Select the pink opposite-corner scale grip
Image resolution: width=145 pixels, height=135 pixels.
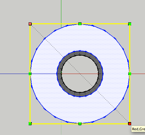tap(30, 24)
